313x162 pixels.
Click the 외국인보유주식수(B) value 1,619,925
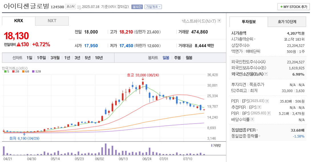[297, 68]
